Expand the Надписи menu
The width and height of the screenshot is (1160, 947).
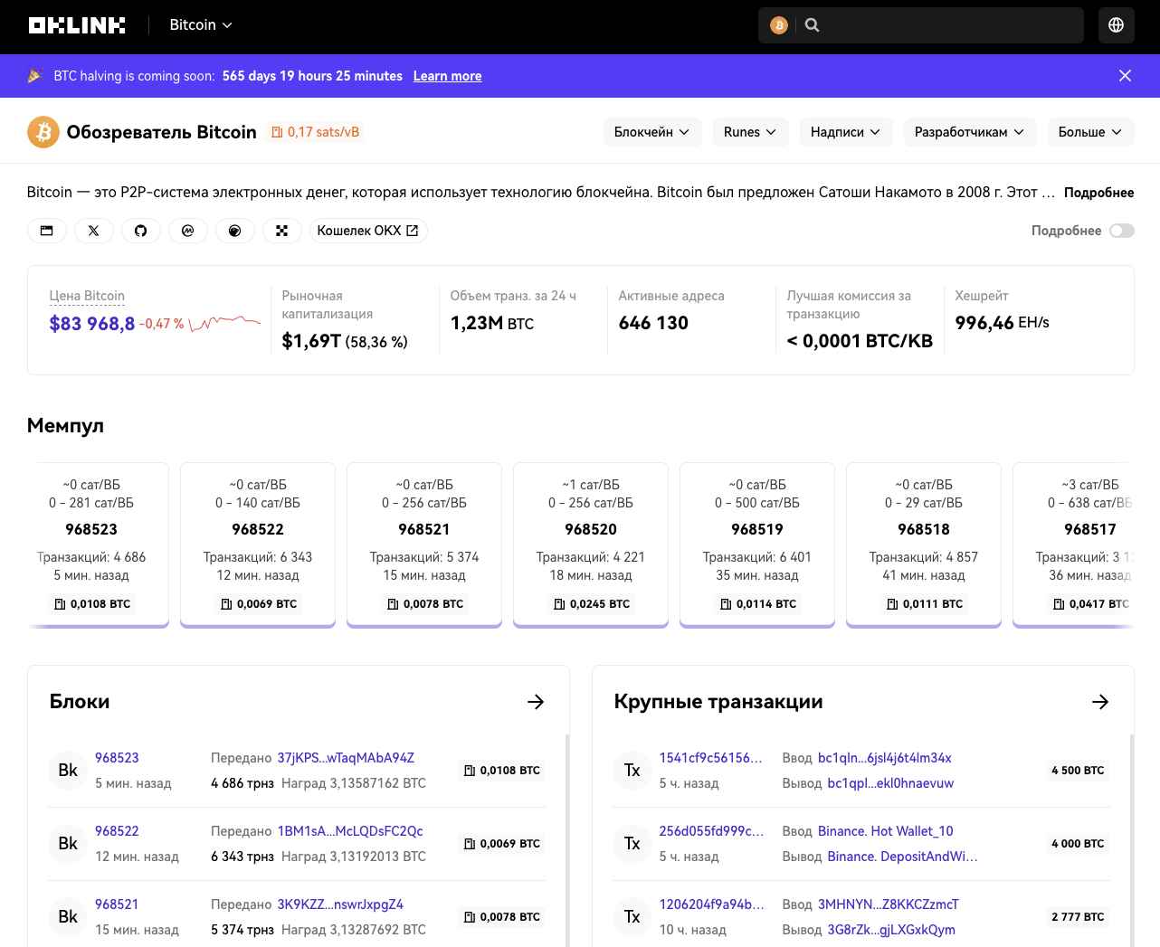pos(845,132)
